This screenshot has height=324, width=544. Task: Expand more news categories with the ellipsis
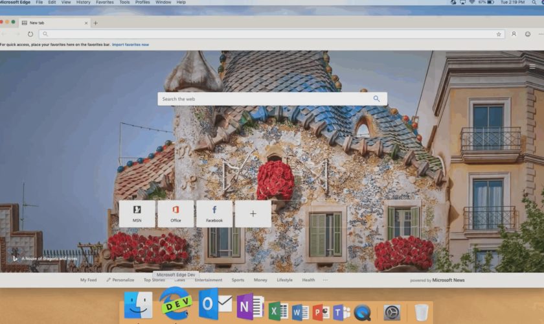point(325,280)
